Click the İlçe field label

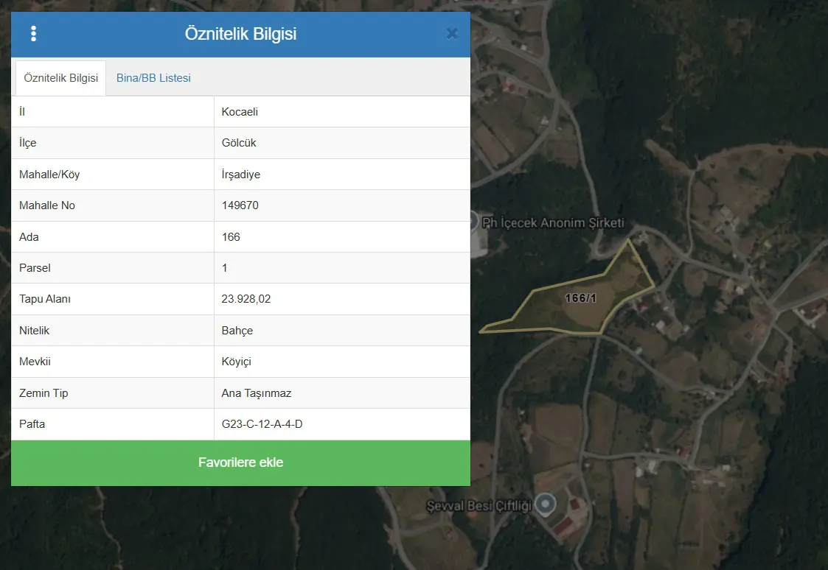[27, 143]
